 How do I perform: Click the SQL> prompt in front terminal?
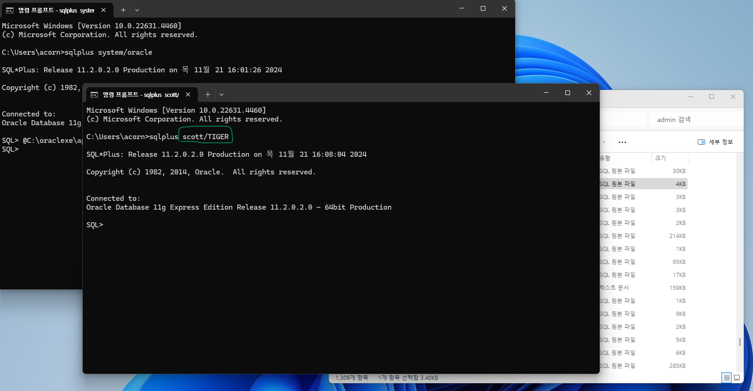[95, 225]
